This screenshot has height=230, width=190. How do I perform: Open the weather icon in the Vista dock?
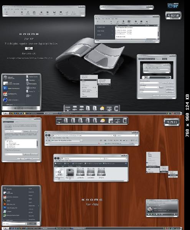coord(102,121)
